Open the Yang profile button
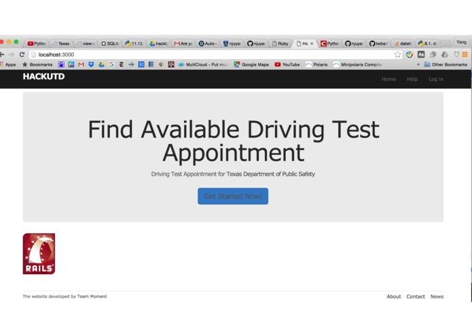The width and height of the screenshot is (472, 336). click(461, 42)
